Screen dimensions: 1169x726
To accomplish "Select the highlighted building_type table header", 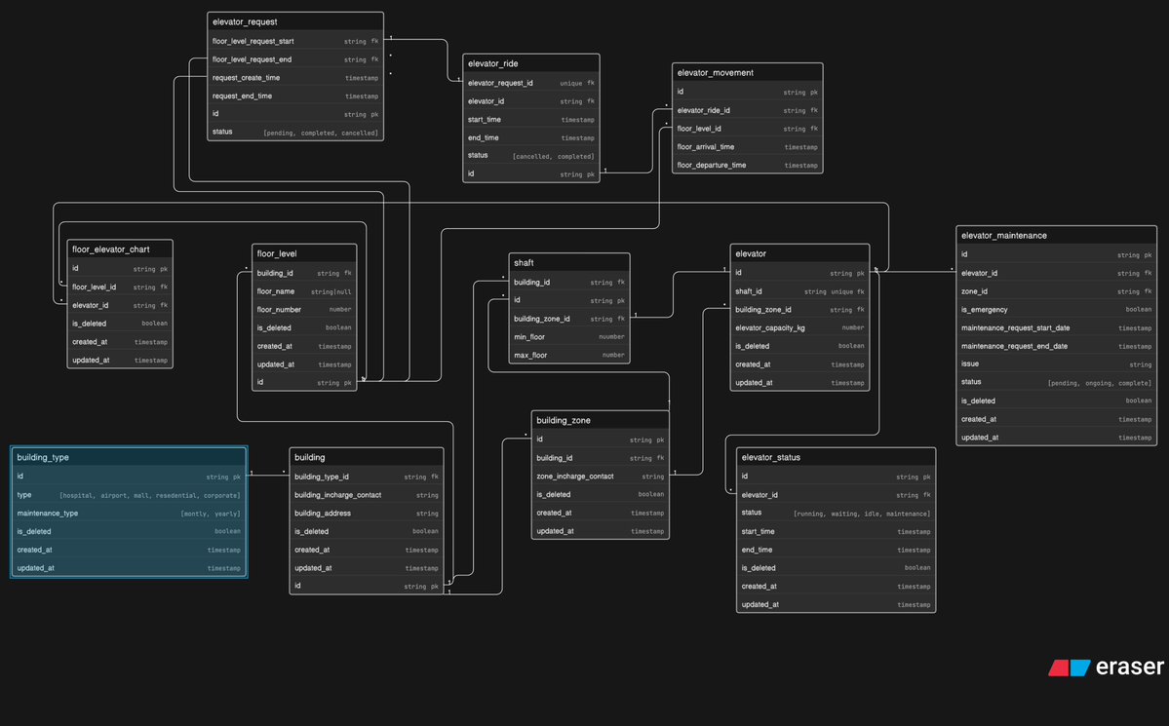I will click(129, 457).
